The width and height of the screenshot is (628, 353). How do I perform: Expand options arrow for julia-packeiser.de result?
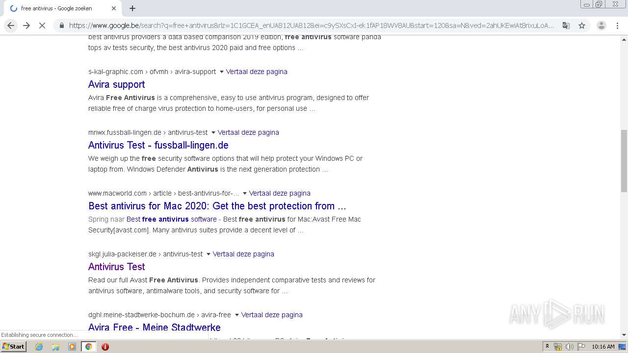tap(208, 254)
